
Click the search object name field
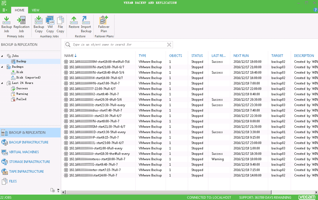(119, 44)
